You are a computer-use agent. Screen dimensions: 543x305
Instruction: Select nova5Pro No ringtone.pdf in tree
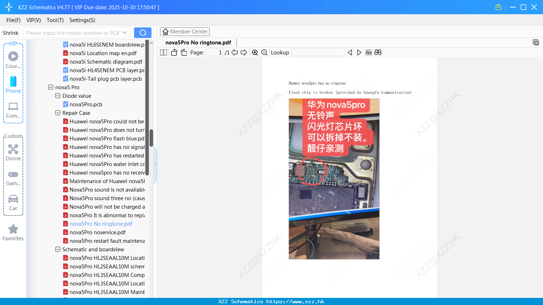coord(98,224)
